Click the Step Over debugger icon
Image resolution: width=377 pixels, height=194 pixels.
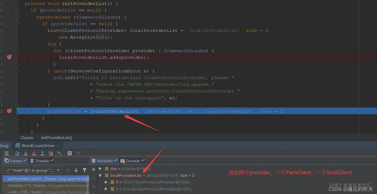pyautogui.click(x=17, y=153)
